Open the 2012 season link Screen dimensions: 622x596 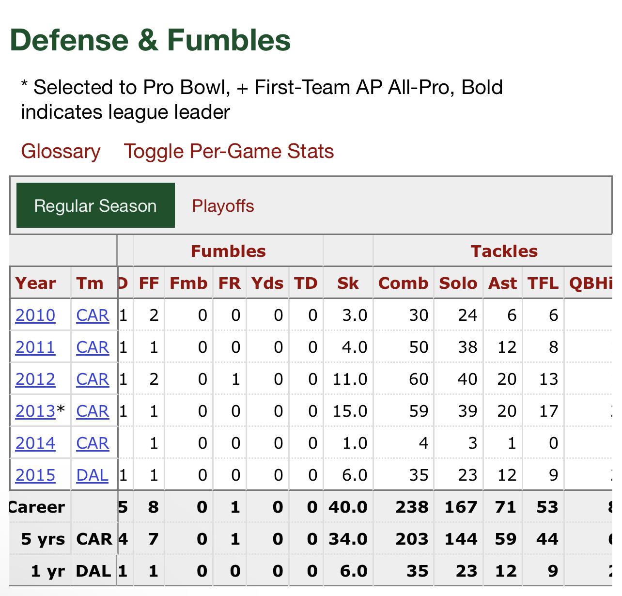click(x=35, y=379)
